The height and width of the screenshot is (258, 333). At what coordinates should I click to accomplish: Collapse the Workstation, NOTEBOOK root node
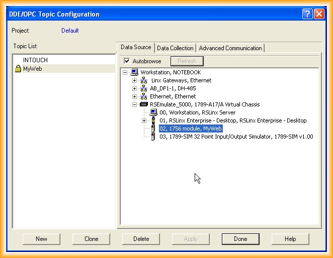[x=125, y=72]
